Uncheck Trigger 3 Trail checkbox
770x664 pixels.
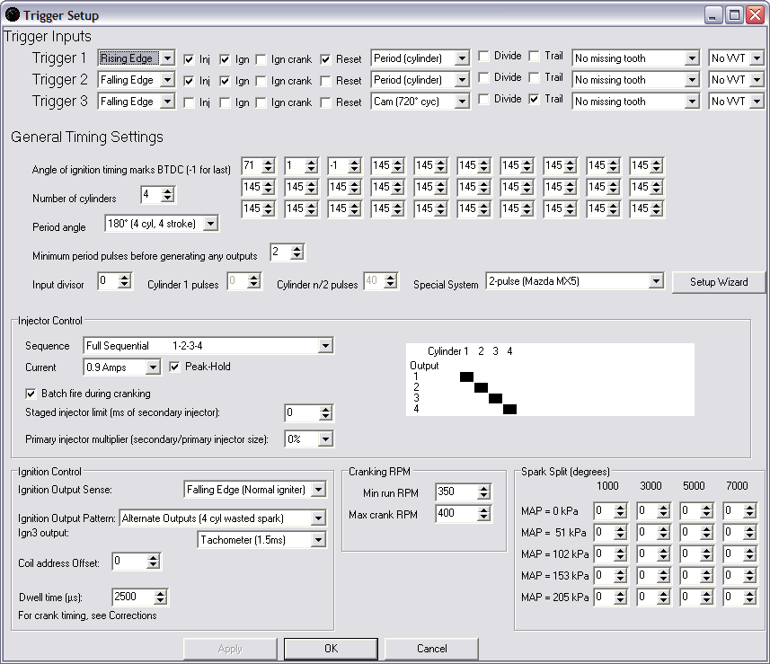coord(535,100)
